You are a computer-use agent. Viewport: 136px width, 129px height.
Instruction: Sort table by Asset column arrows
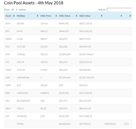(14, 16)
